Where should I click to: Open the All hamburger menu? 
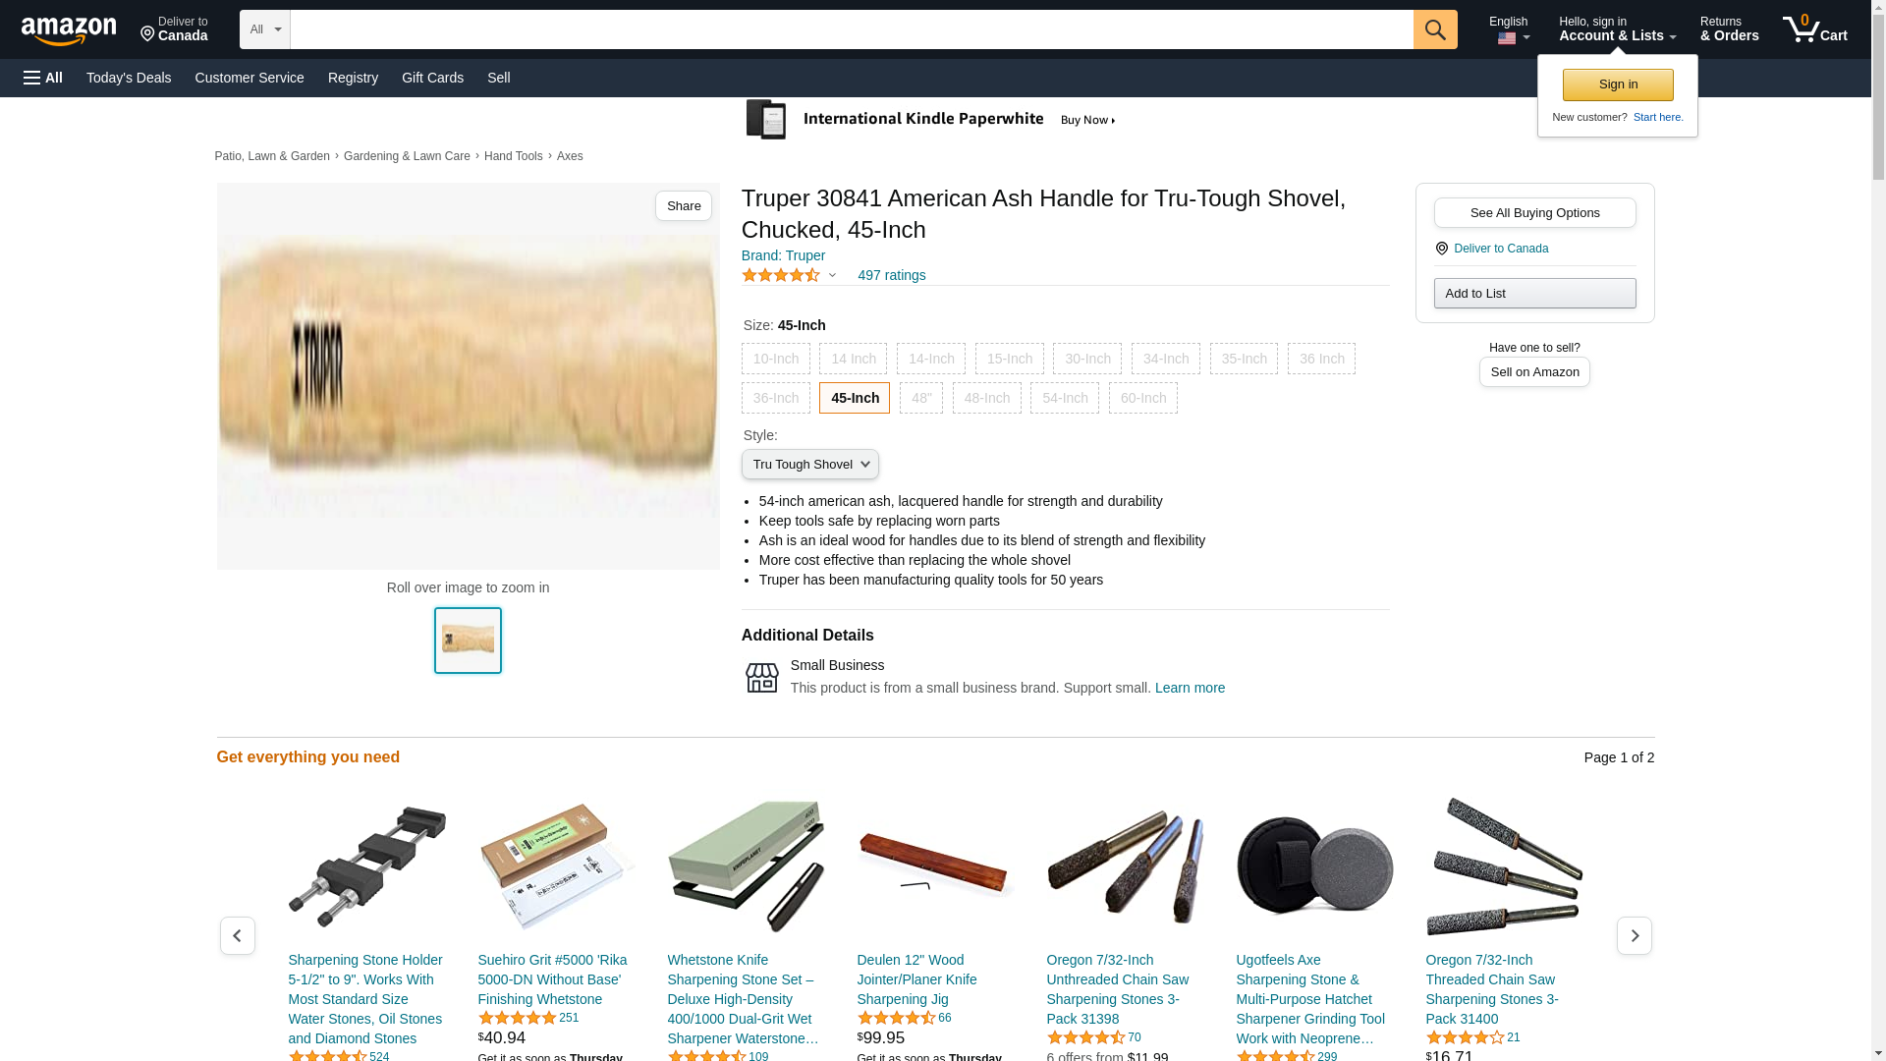[43, 78]
